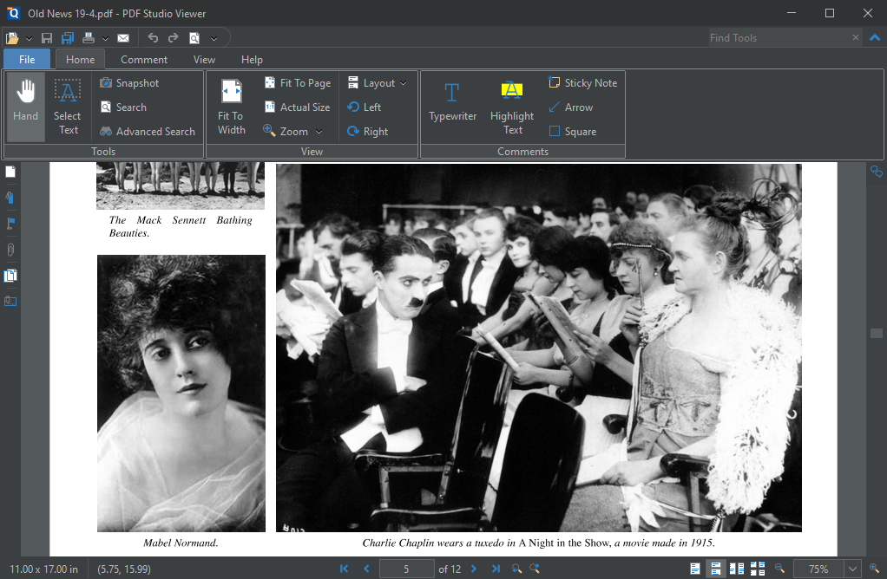The image size is (887, 579).
Task: Open the View ribbon tab
Action: (204, 59)
